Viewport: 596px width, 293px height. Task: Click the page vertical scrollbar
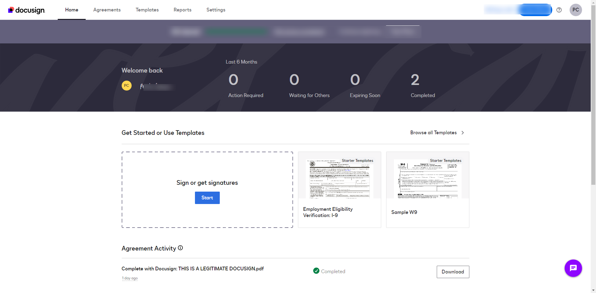(x=593, y=95)
